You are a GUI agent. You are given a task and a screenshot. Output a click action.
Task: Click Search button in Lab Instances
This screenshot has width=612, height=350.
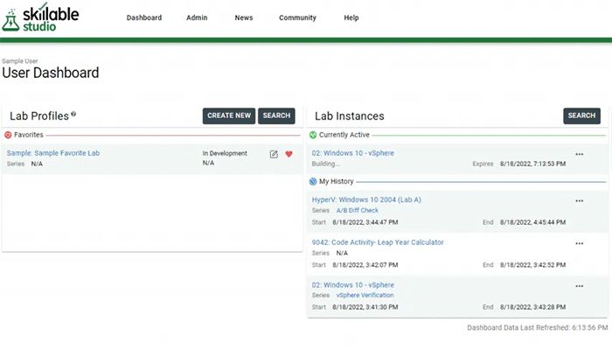click(581, 115)
